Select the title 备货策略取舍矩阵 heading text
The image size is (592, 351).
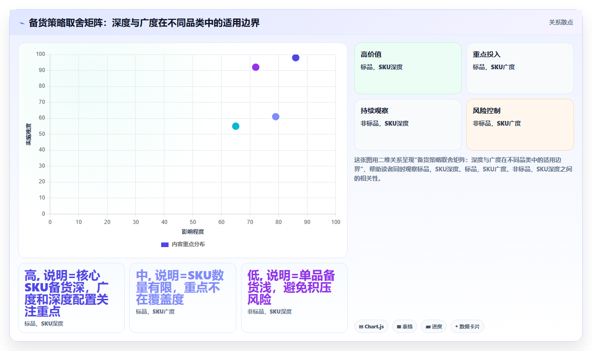click(x=144, y=23)
